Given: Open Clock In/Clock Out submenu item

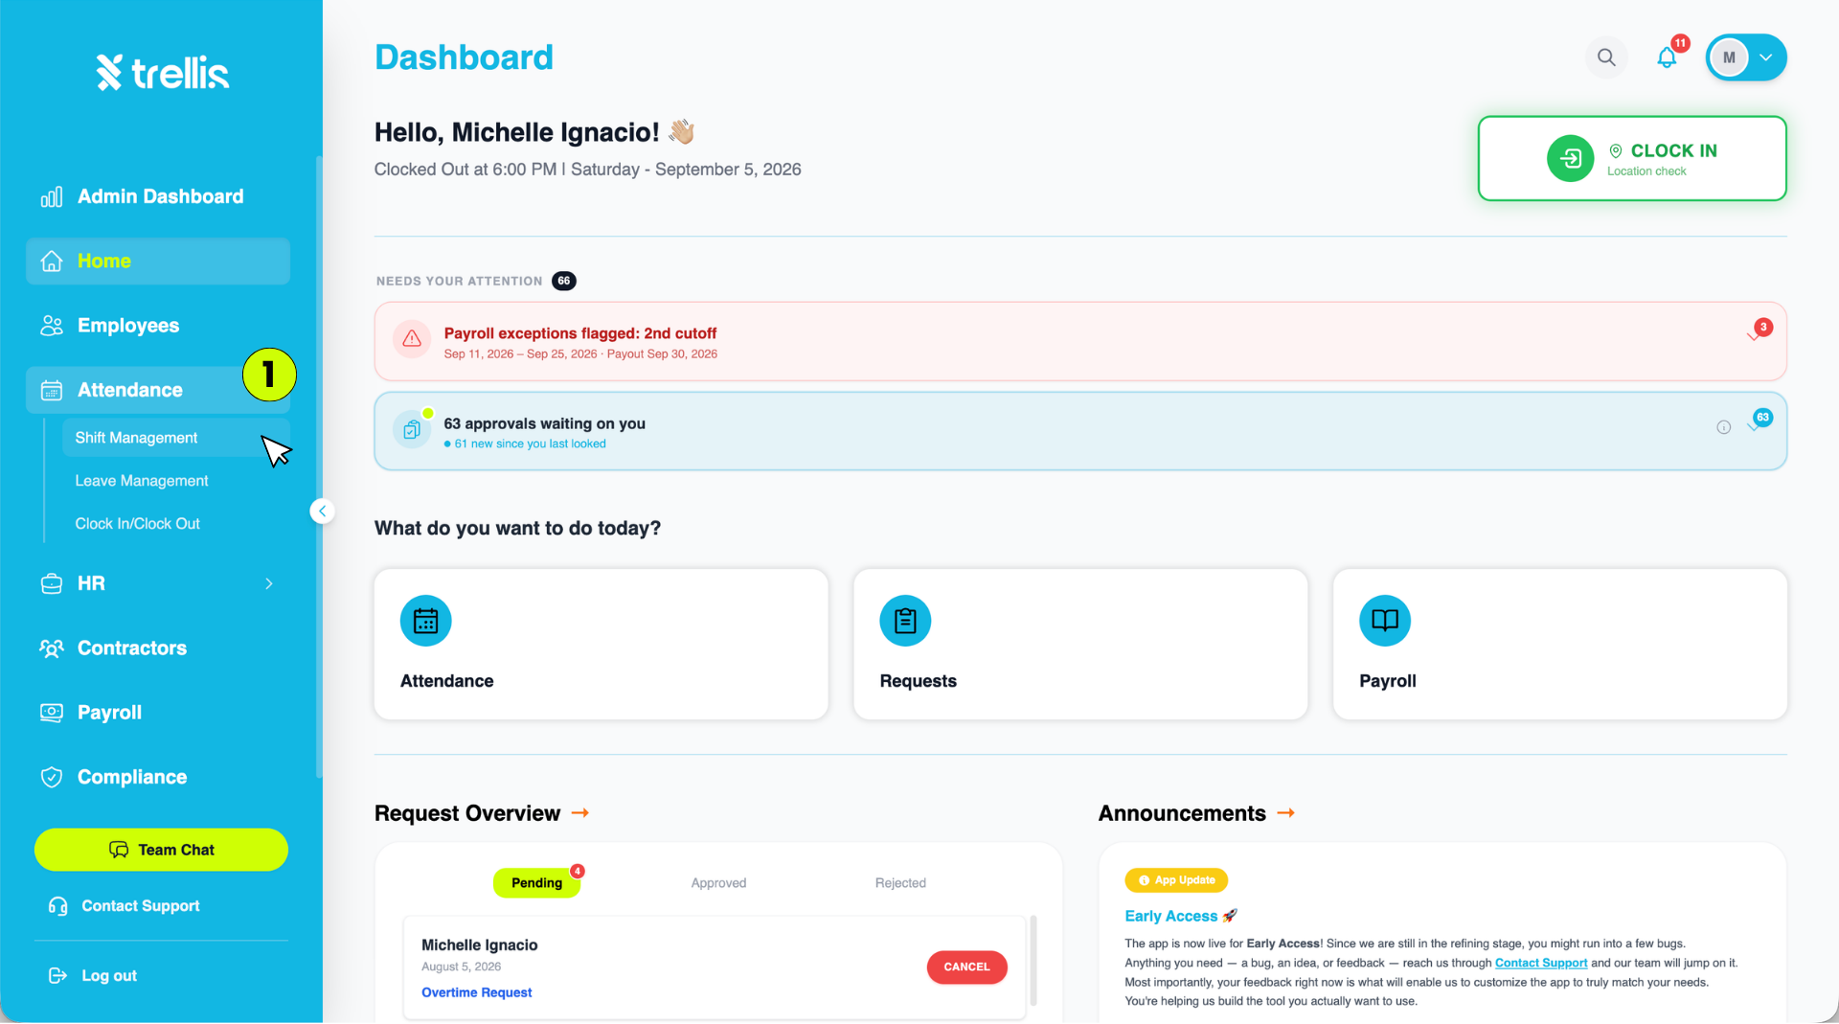Looking at the screenshot, I should tap(138, 524).
